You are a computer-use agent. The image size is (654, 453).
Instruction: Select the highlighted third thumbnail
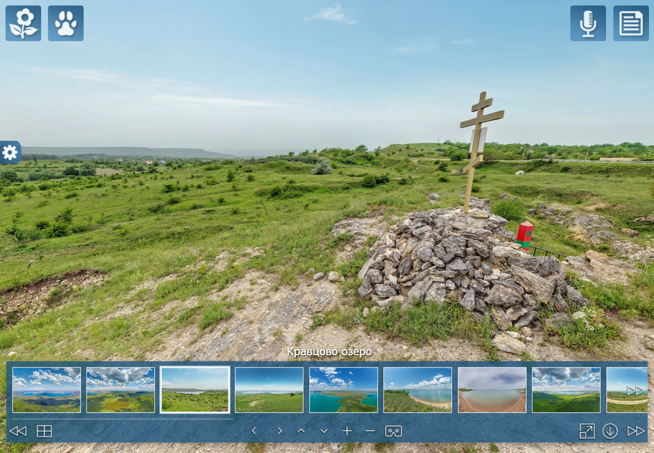[x=195, y=390]
